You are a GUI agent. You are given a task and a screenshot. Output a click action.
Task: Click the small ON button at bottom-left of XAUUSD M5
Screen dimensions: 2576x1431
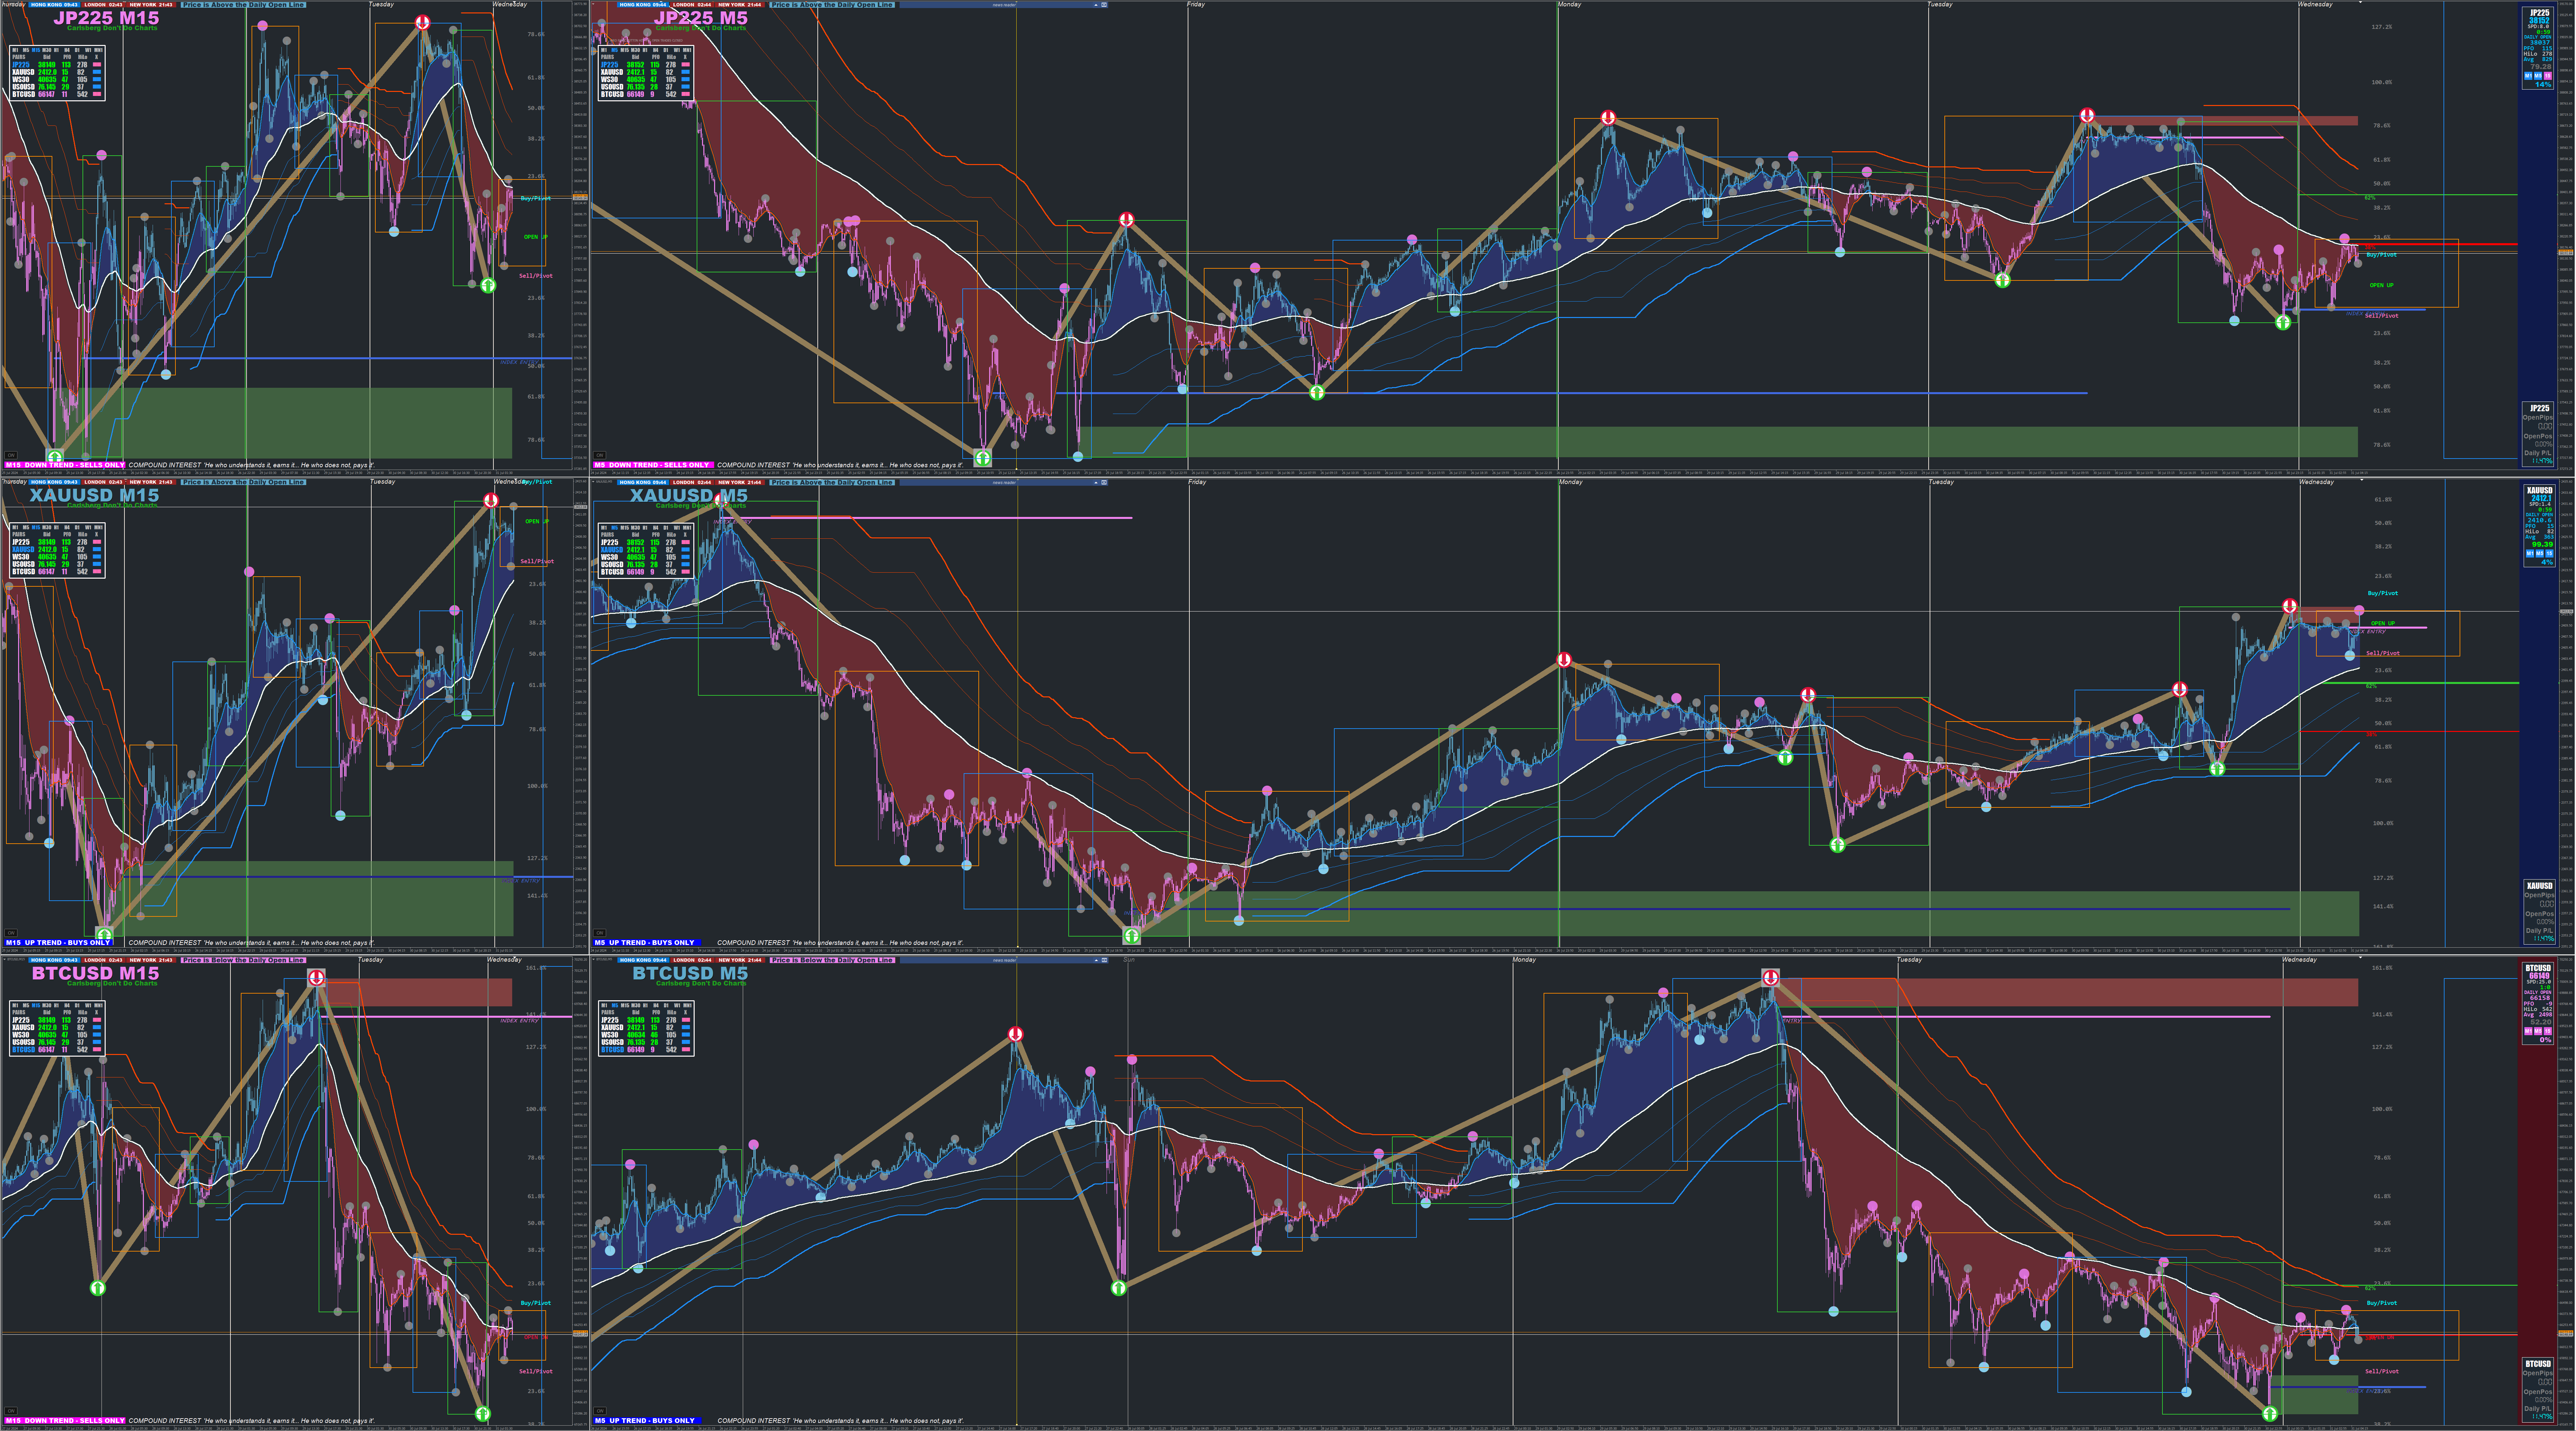point(600,933)
